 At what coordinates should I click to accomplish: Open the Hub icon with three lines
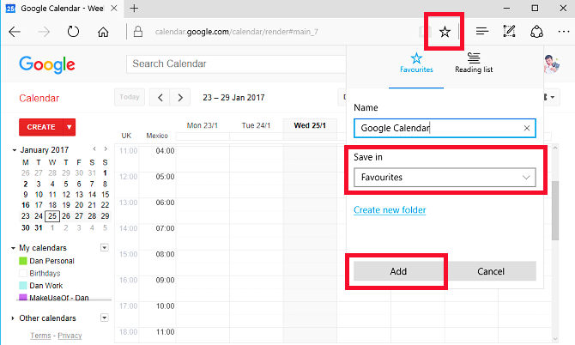(482, 32)
